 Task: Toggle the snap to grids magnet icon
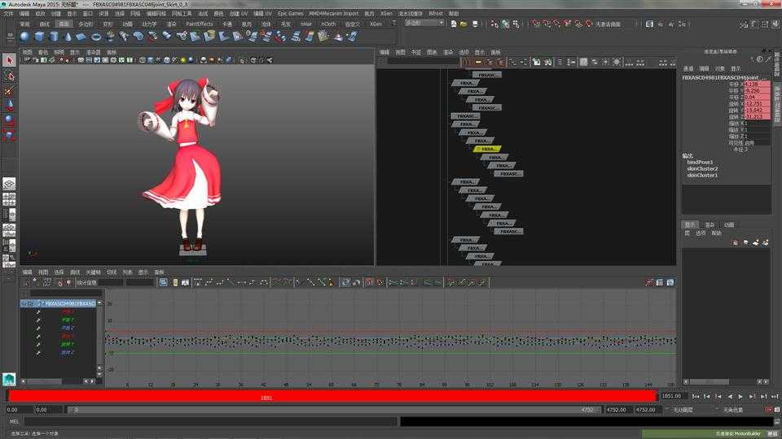(x=536, y=24)
